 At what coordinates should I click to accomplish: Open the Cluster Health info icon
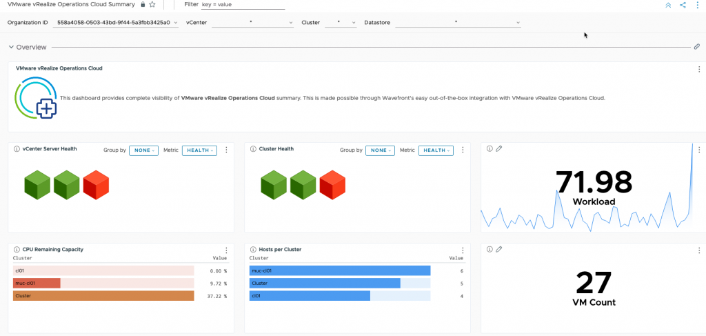pos(253,149)
